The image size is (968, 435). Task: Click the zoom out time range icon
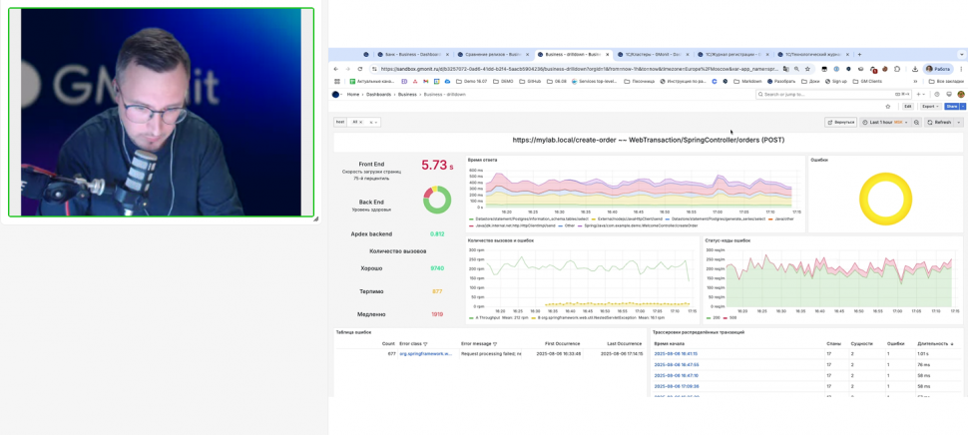tap(917, 123)
